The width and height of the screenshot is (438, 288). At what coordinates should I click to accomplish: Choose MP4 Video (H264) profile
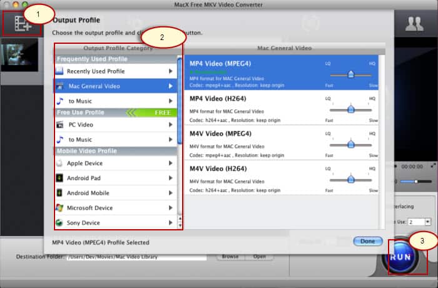(282, 108)
